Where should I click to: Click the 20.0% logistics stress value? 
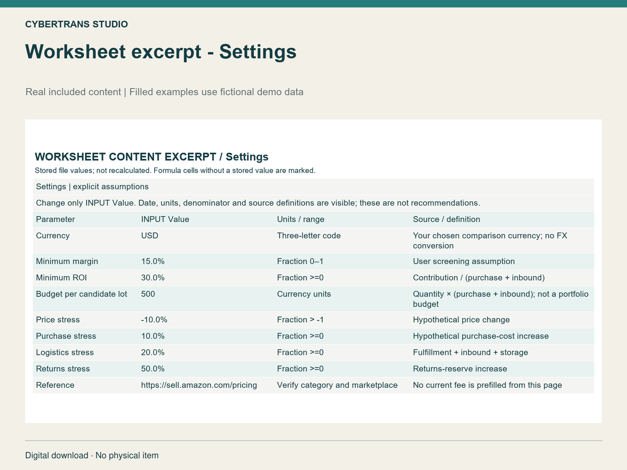[x=153, y=352]
